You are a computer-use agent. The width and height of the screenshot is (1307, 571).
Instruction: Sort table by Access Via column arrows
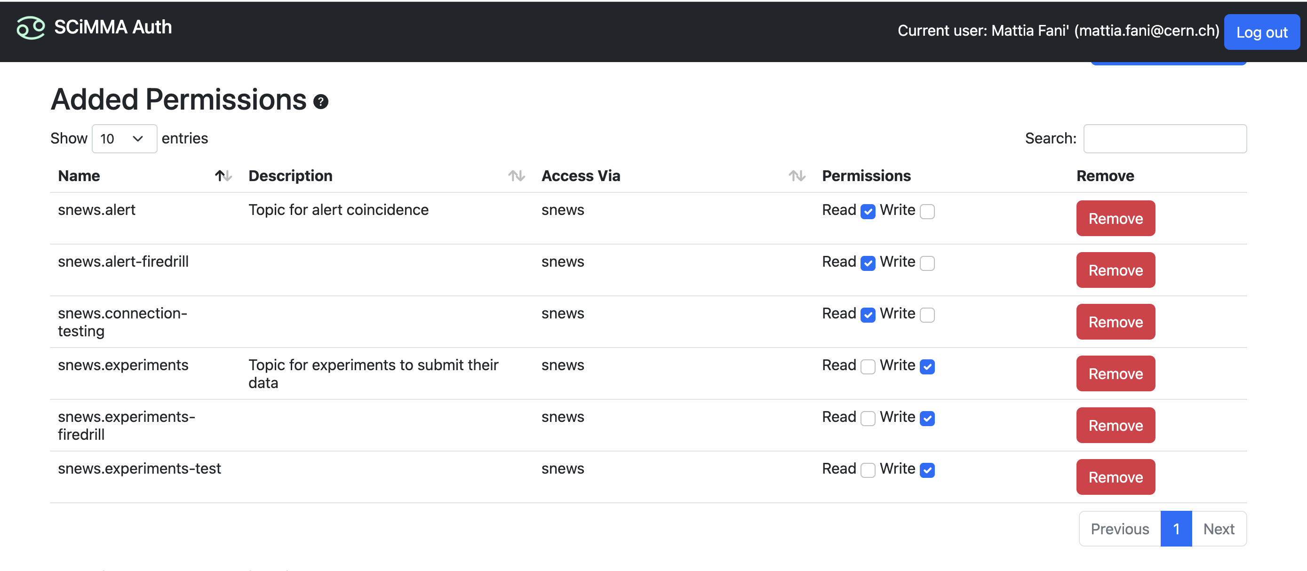click(797, 176)
